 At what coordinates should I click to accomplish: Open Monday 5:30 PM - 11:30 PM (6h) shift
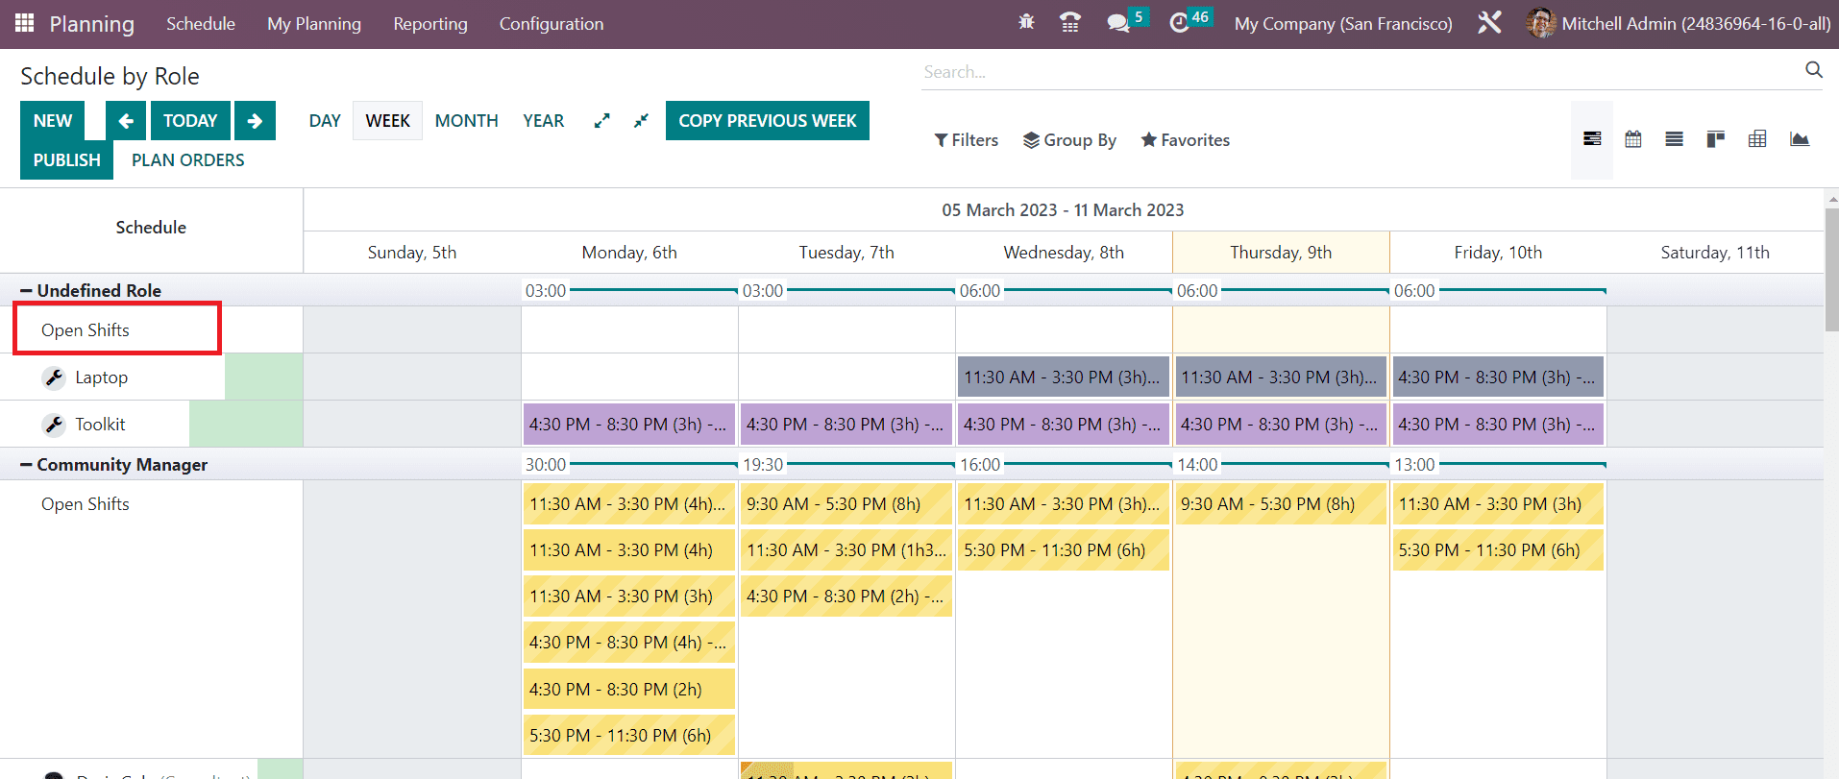[629, 736]
